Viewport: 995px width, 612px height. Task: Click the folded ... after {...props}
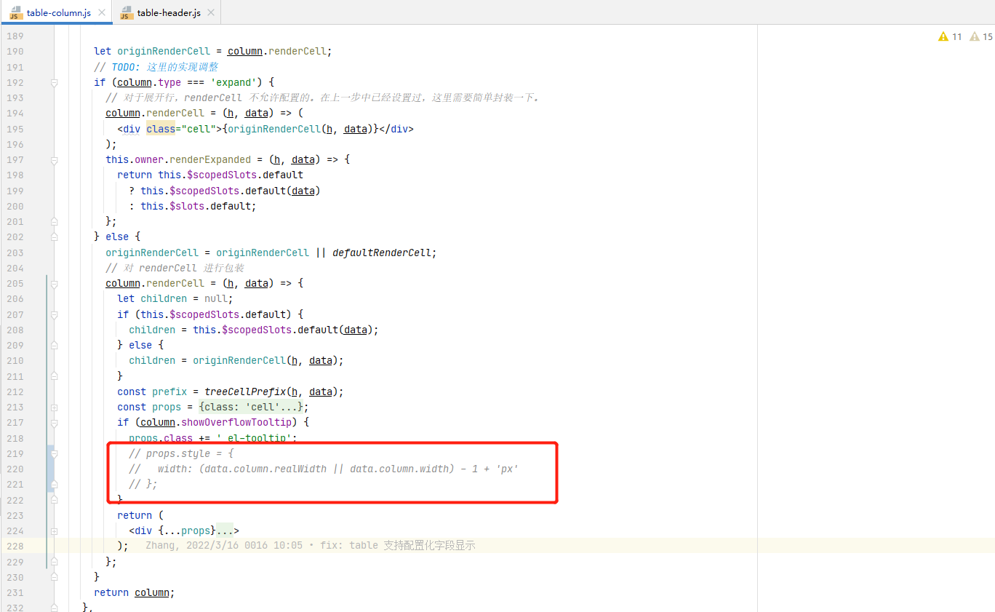click(x=224, y=530)
